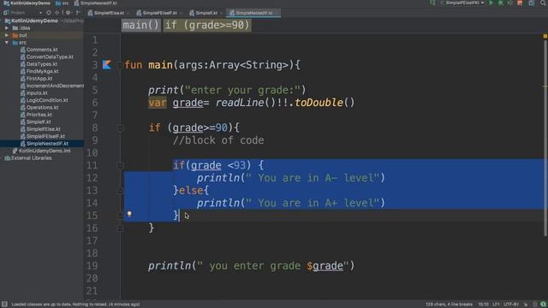Switch to SimpleIFElseIF.kt tab

tap(159, 13)
